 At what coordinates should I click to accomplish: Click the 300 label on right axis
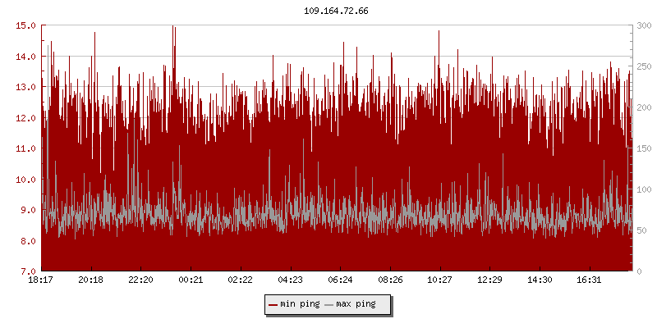coord(644,25)
